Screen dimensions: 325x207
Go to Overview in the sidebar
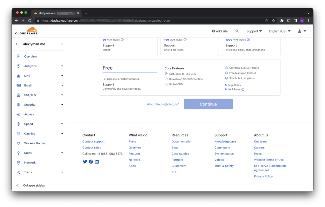(30, 57)
